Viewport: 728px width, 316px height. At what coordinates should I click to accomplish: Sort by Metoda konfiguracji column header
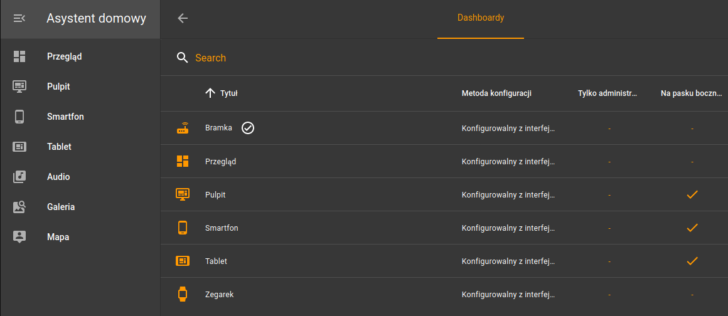[x=496, y=93]
